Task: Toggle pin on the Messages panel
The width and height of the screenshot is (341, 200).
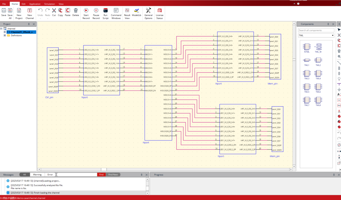Action: pos(141,174)
